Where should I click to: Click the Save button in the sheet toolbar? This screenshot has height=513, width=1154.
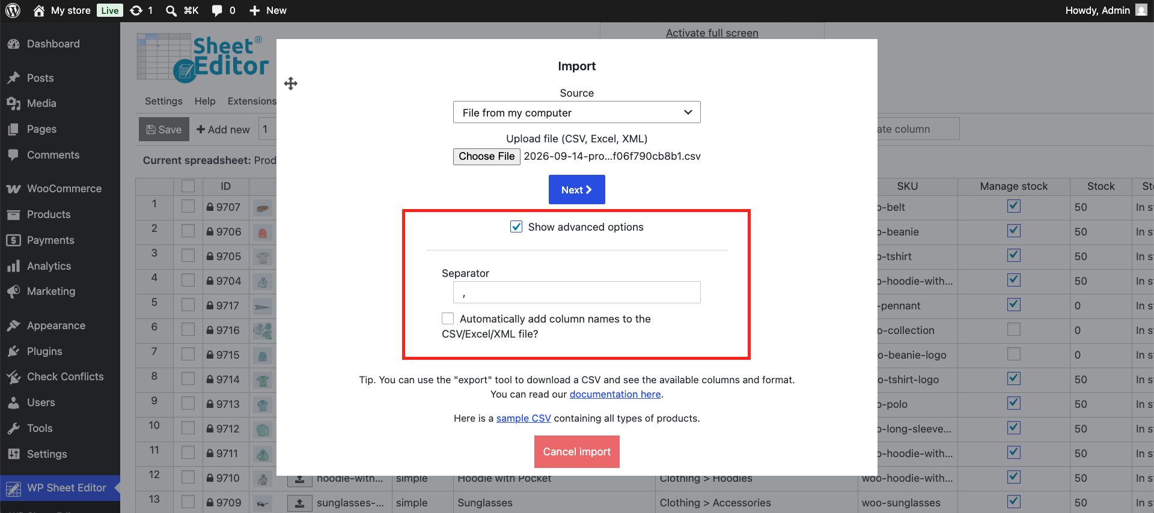[x=164, y=129]
